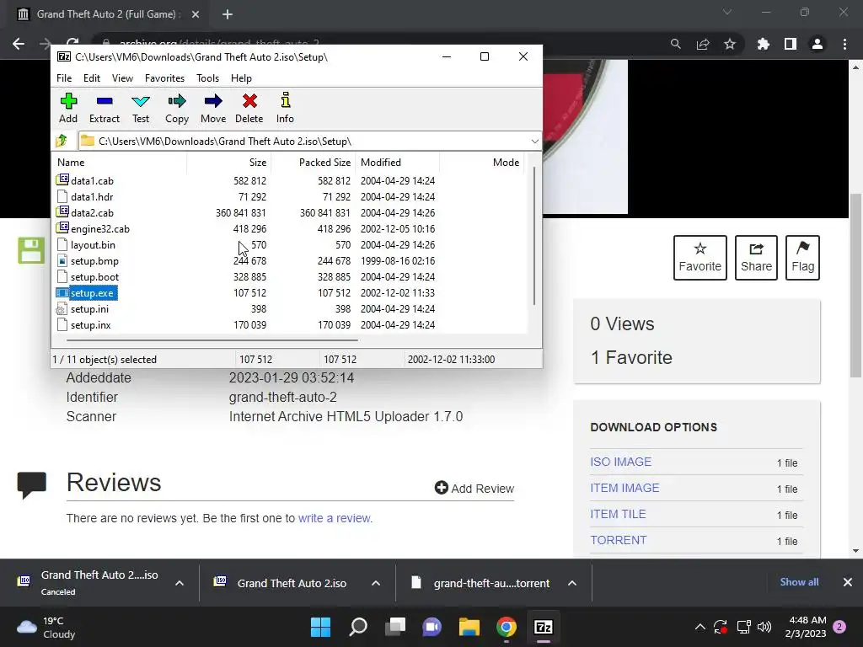Open the Edit menu in 7-Zip
The width and height of the screenshot is (863, 647).
(x=91, y=78)
